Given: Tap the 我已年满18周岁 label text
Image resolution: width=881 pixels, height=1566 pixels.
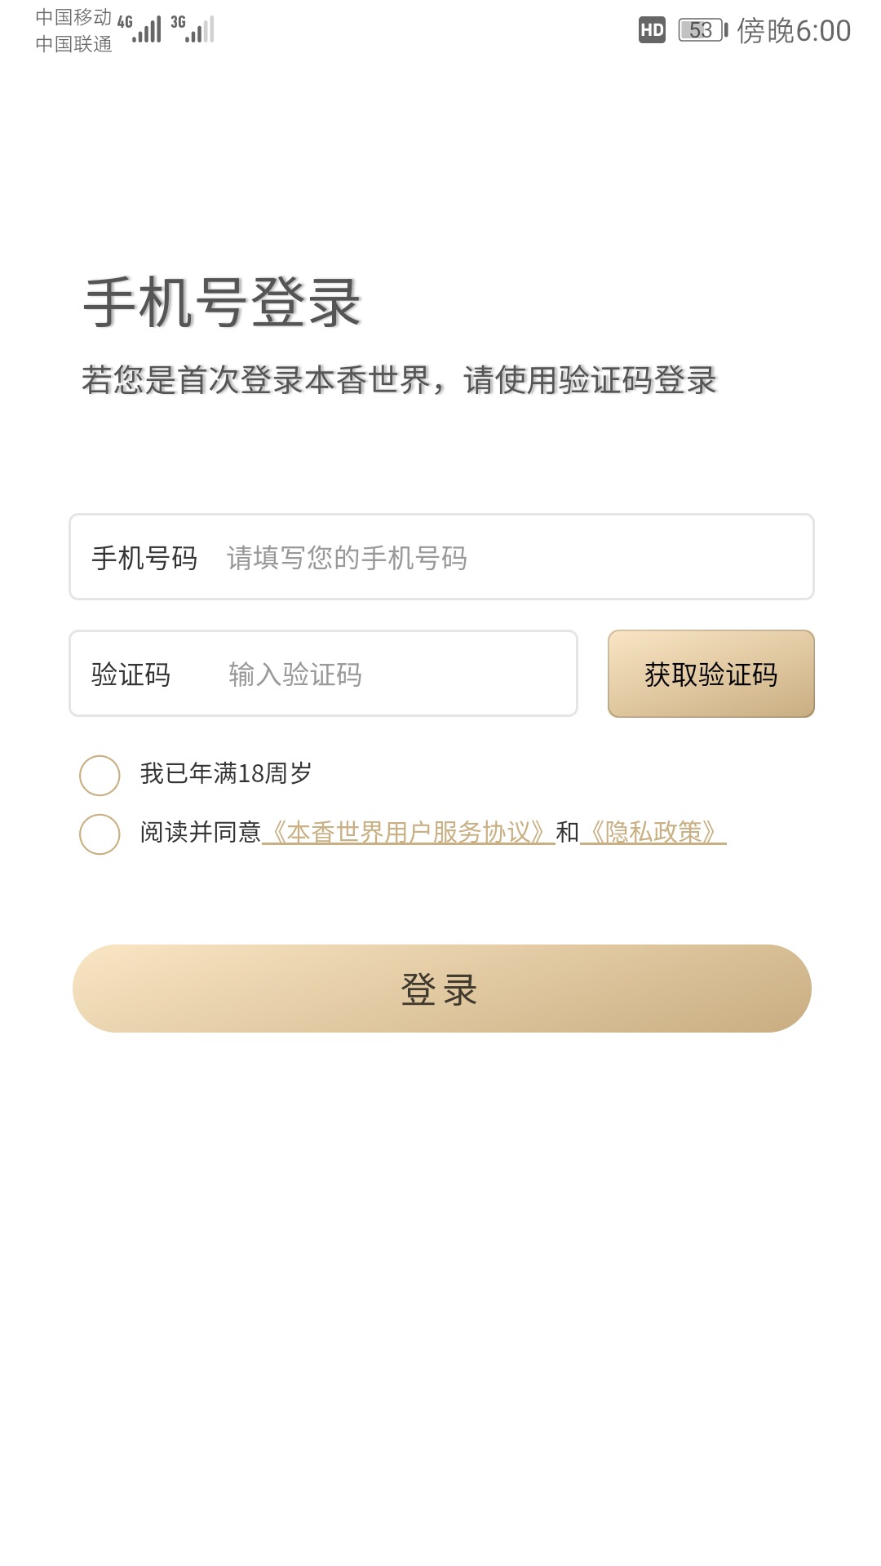Looking at the screenshot, I should [x=226, y=773].
